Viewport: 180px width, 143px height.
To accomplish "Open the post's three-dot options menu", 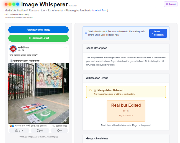I will (x=66, y=47).
